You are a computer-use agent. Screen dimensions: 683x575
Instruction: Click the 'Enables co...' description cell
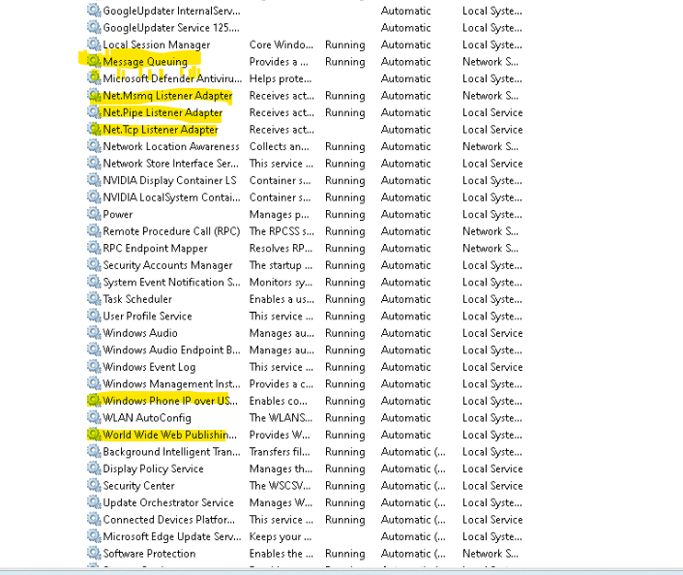[x=279, y=401]
